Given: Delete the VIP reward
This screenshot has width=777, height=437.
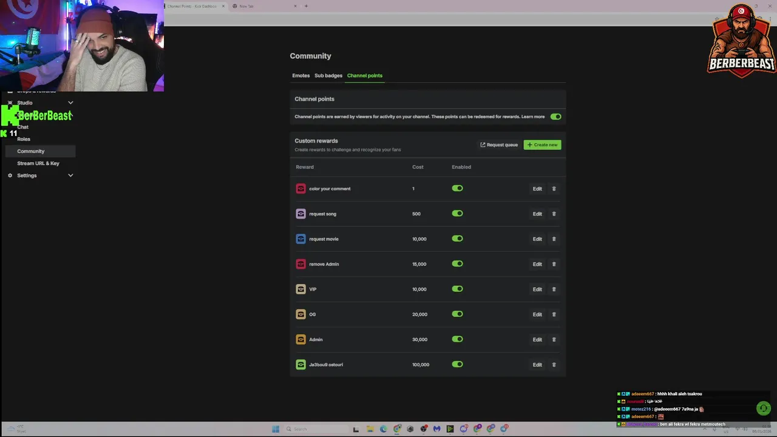Looking at the screenshot, I should click(554, 290).
